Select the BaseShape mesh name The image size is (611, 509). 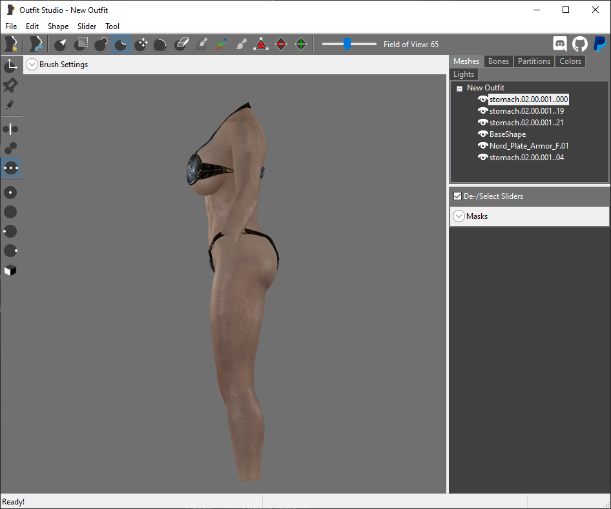pos(508,134)
